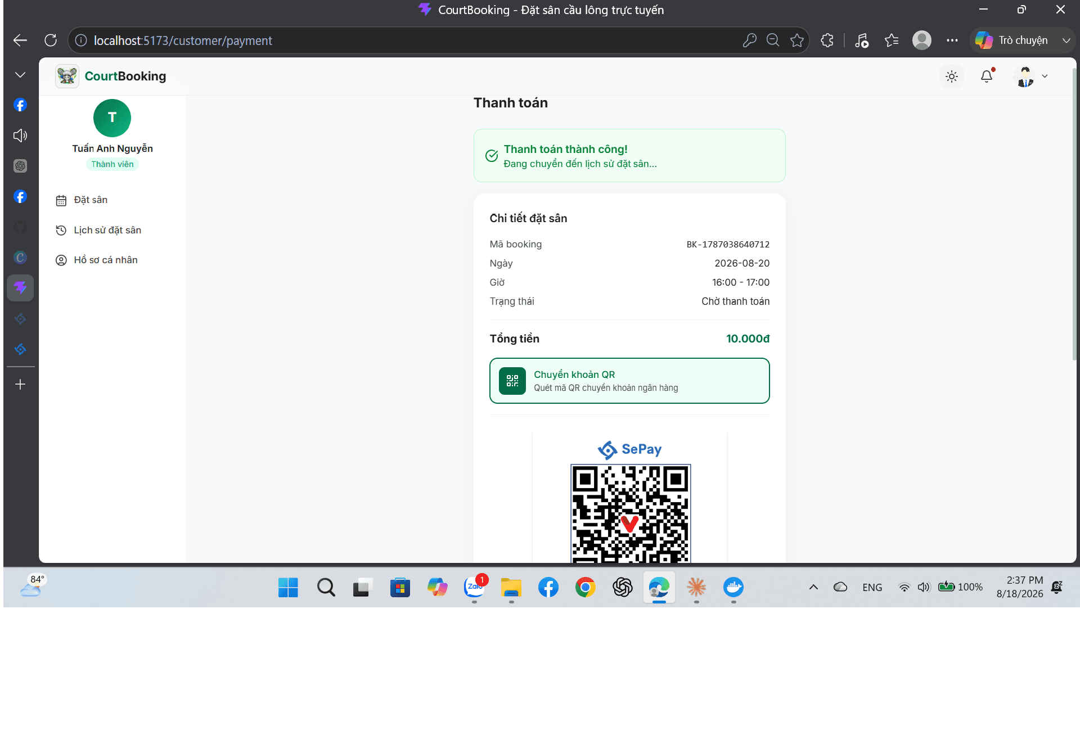Open the user avatar menu
Image resolution: width=1080 pixels, height=744 pixels.
coord(1025,76)
